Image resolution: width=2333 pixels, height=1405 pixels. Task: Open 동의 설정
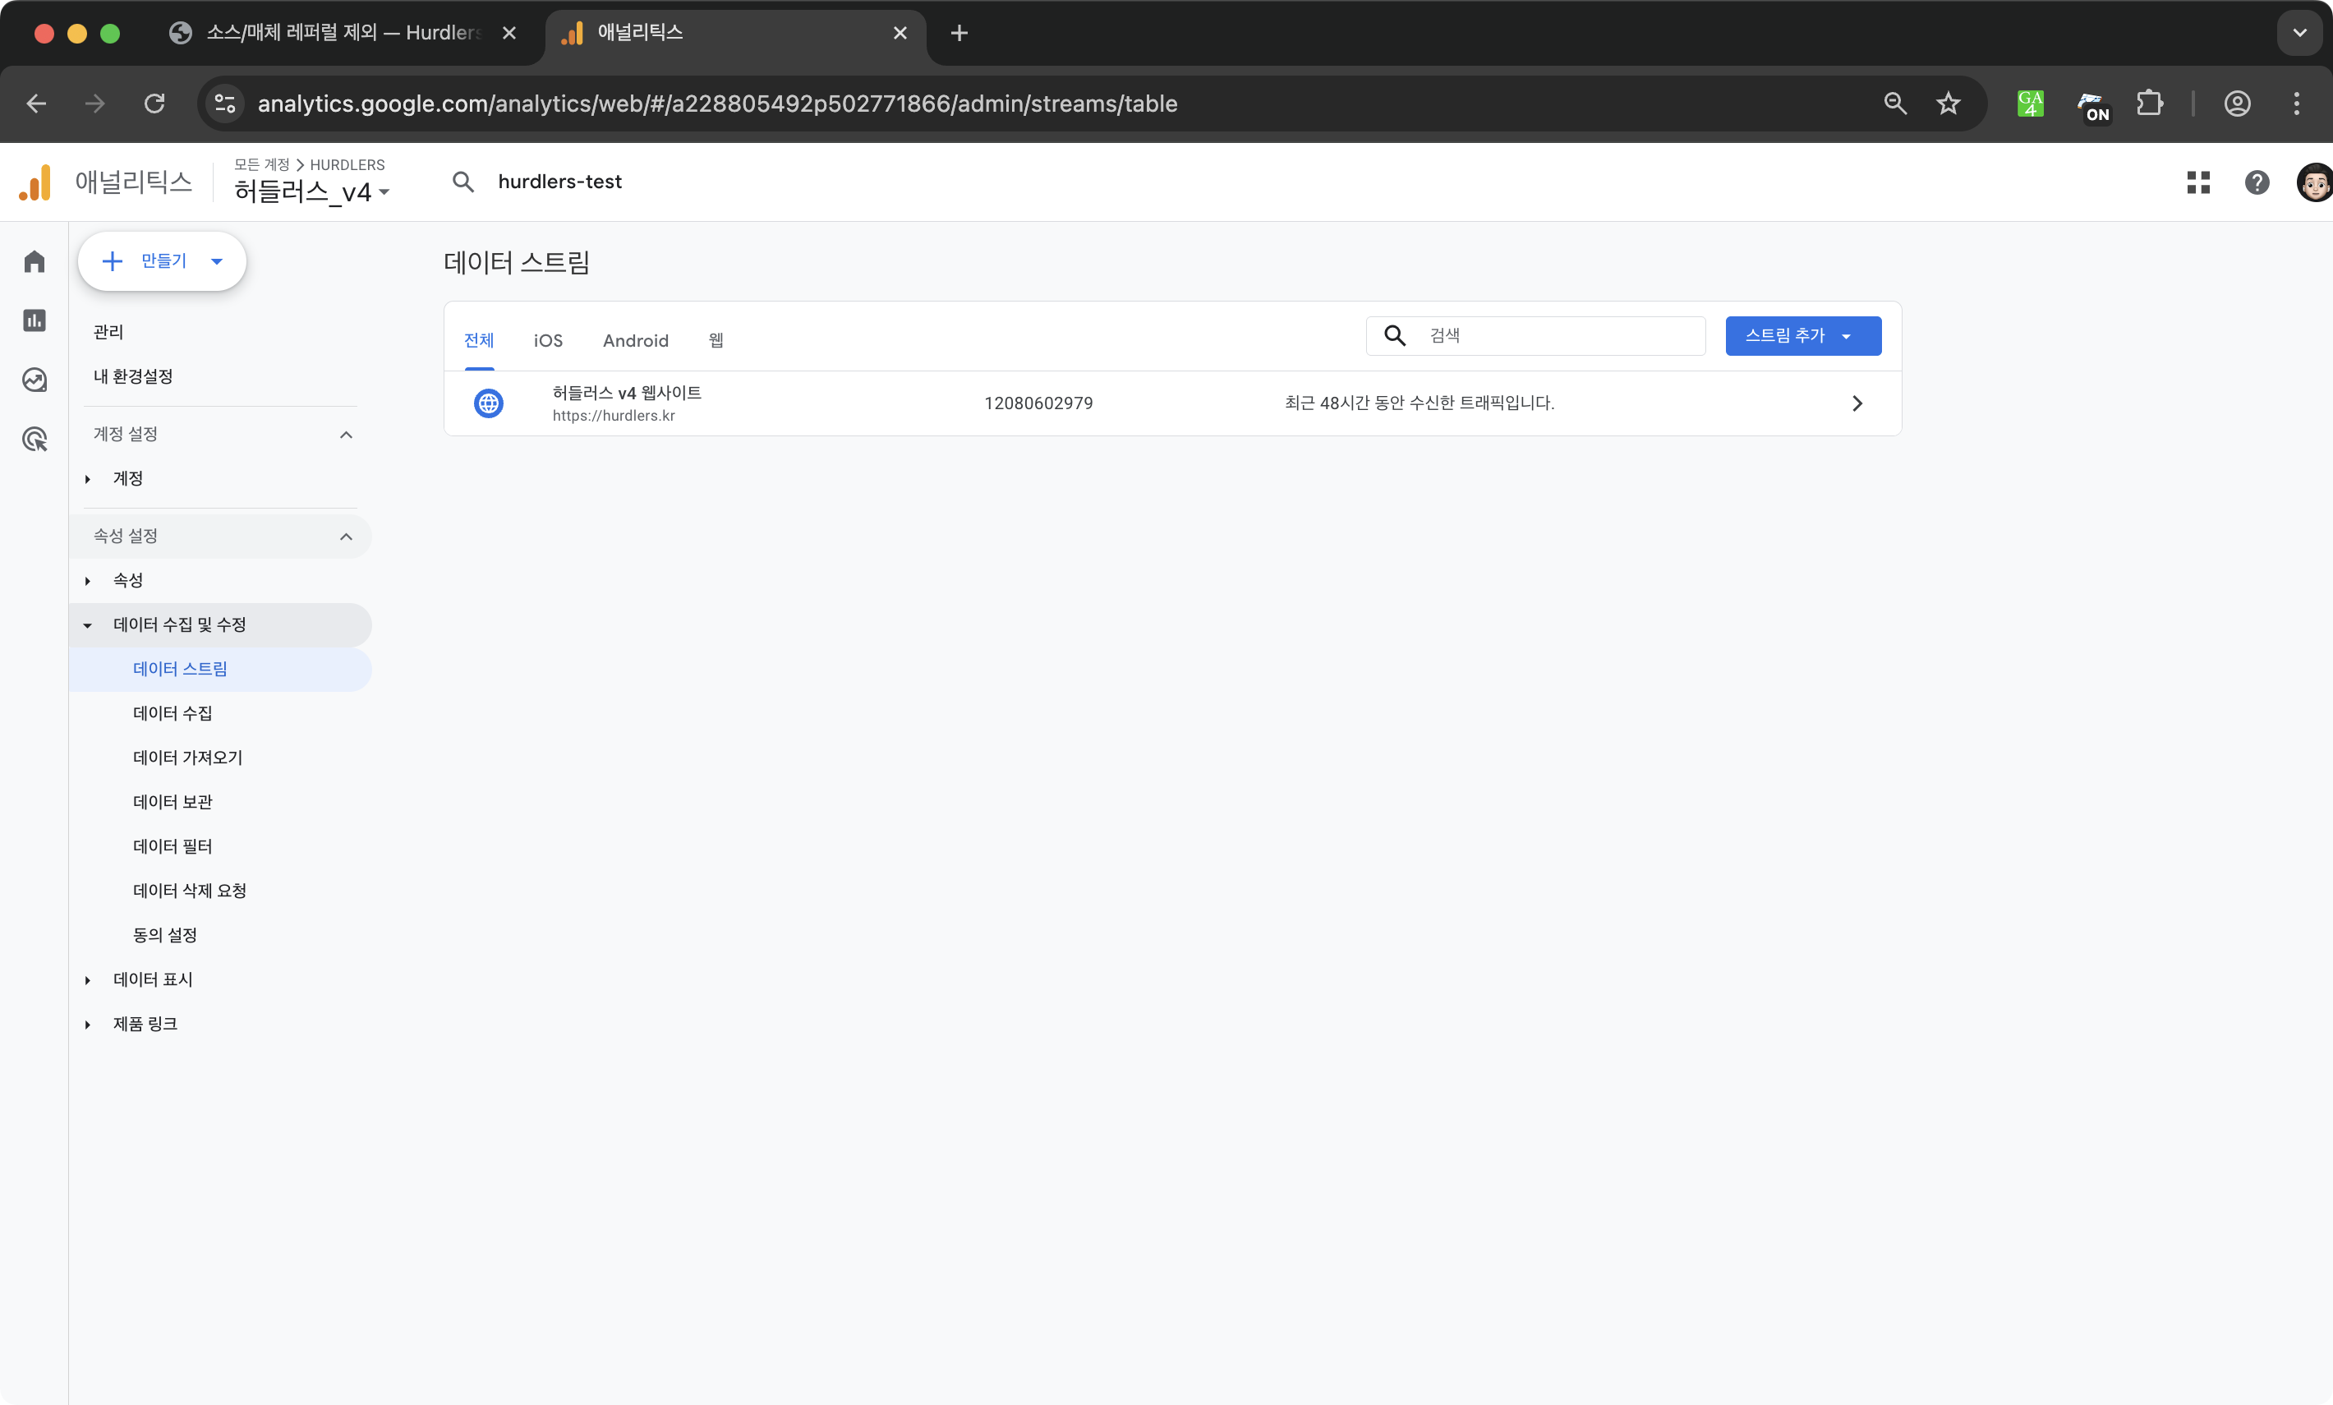point(166,935)
